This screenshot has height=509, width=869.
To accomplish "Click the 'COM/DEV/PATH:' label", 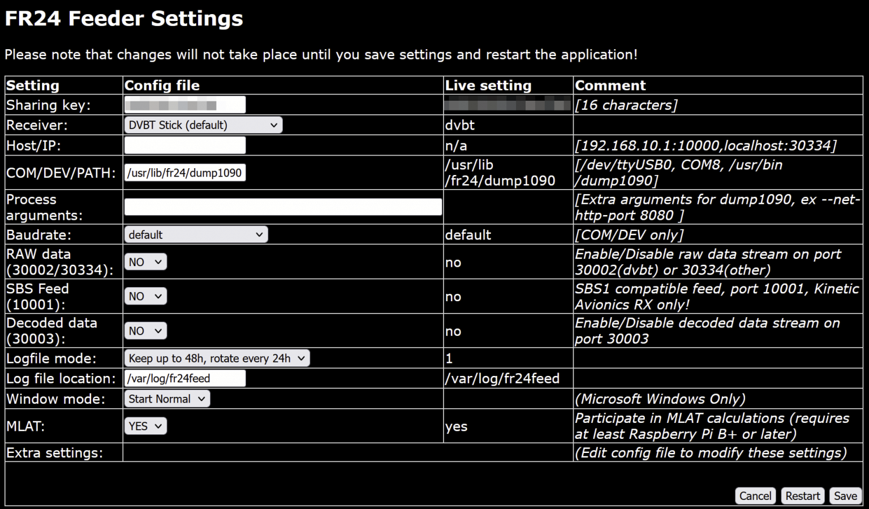I will pos(61,173).
